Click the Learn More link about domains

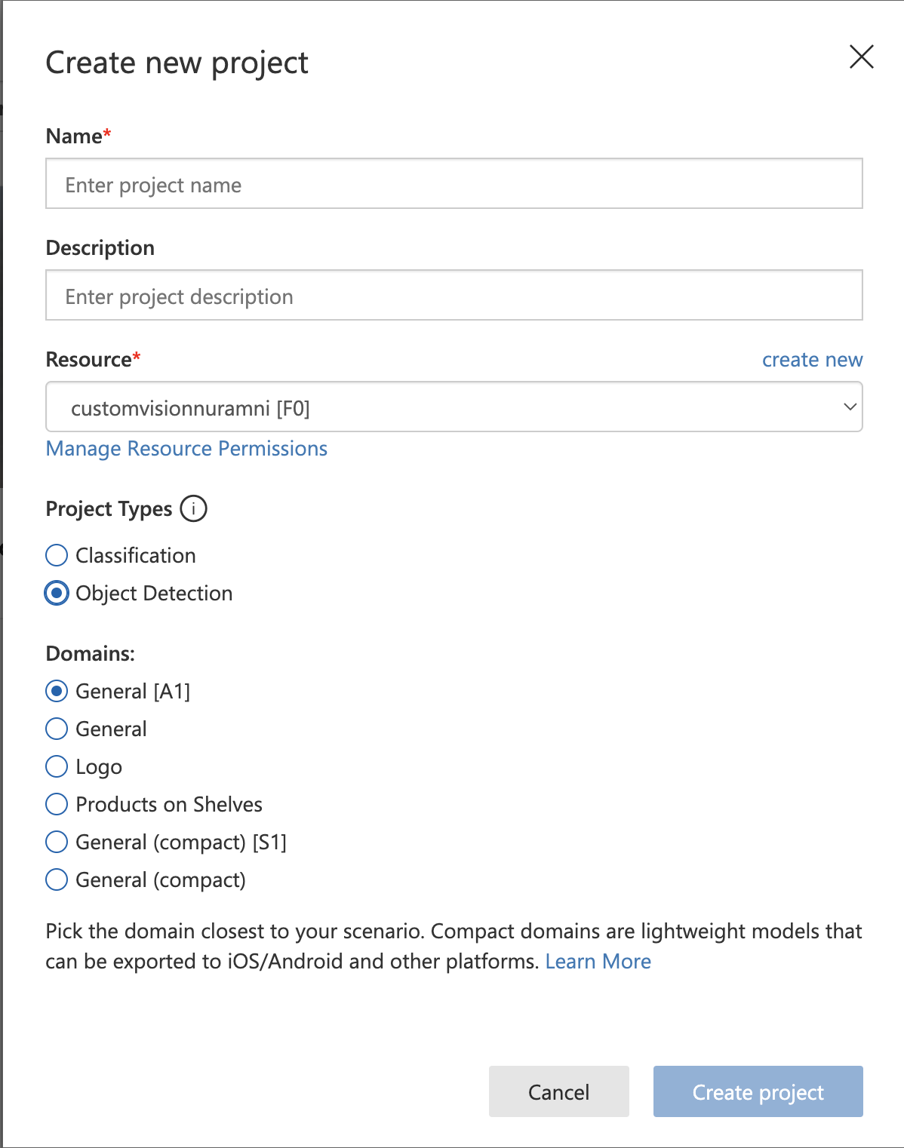[x=598, y=961]
